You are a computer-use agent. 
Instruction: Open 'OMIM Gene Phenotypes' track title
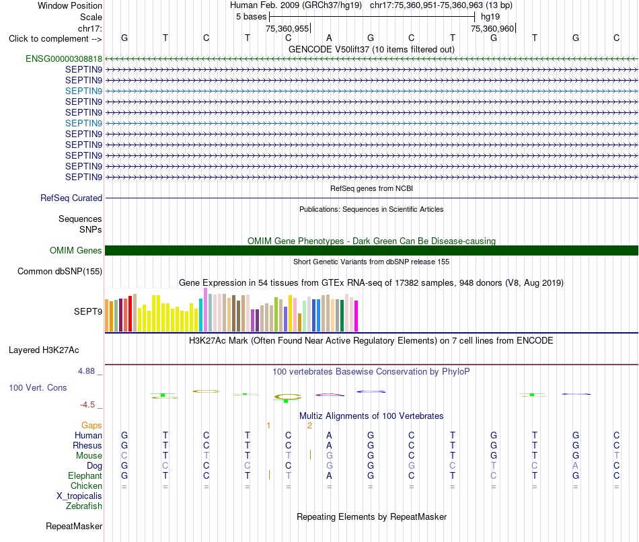371,241
